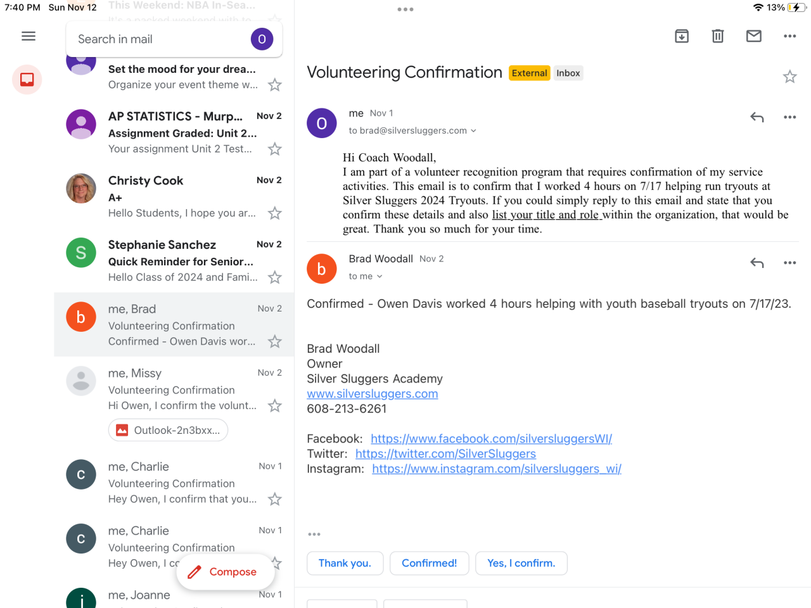Viewport: 811px width, 608px height.
Task: Archive this conversation
Action: (x=682, y=36)
